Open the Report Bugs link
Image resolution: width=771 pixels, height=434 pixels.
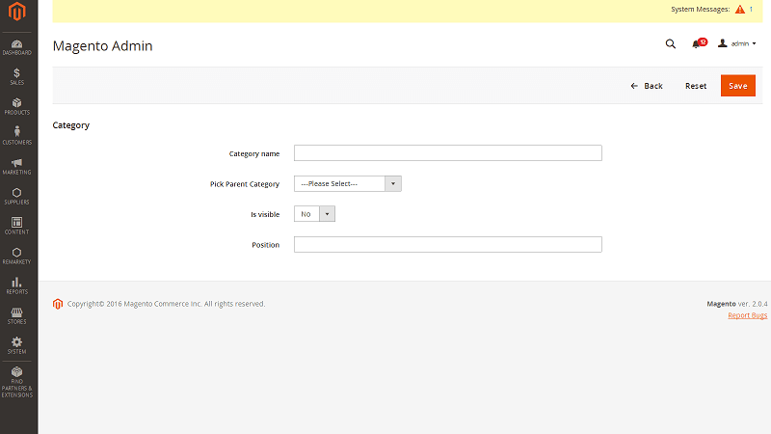(747, 315)
